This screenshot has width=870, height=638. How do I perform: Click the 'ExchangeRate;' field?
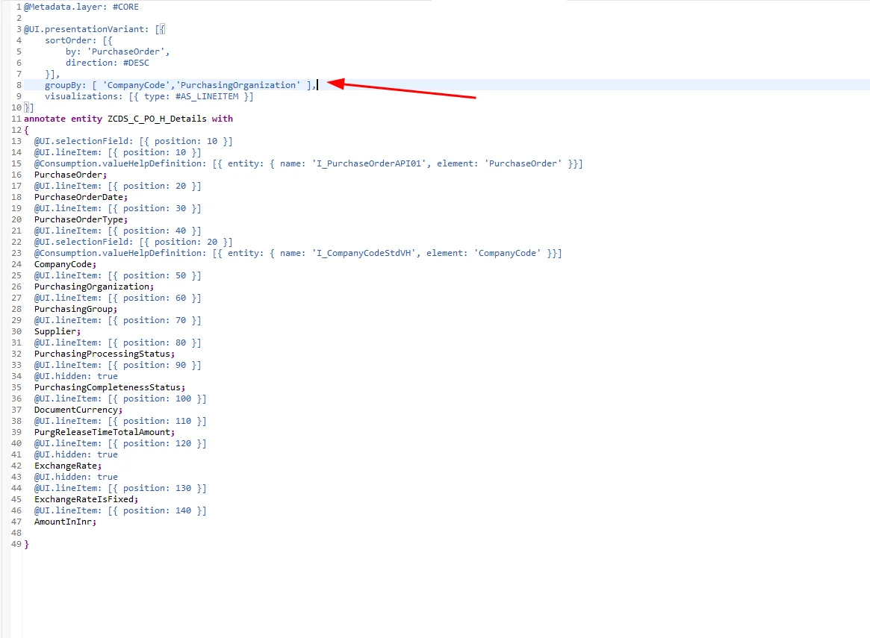coord(68,466)
